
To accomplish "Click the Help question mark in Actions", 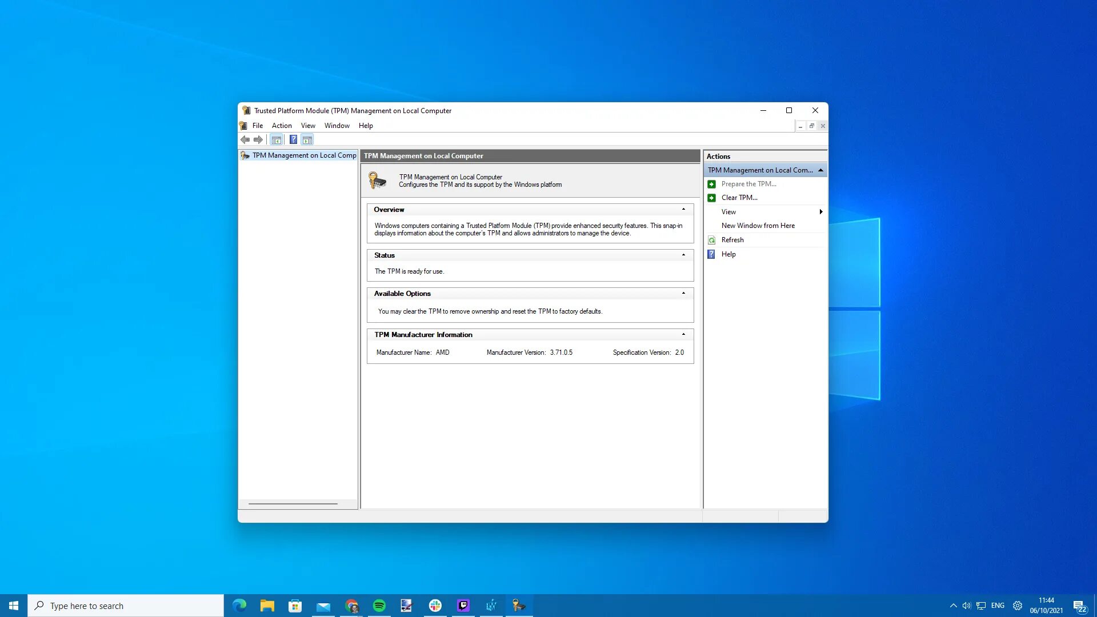I will point(711,254).
